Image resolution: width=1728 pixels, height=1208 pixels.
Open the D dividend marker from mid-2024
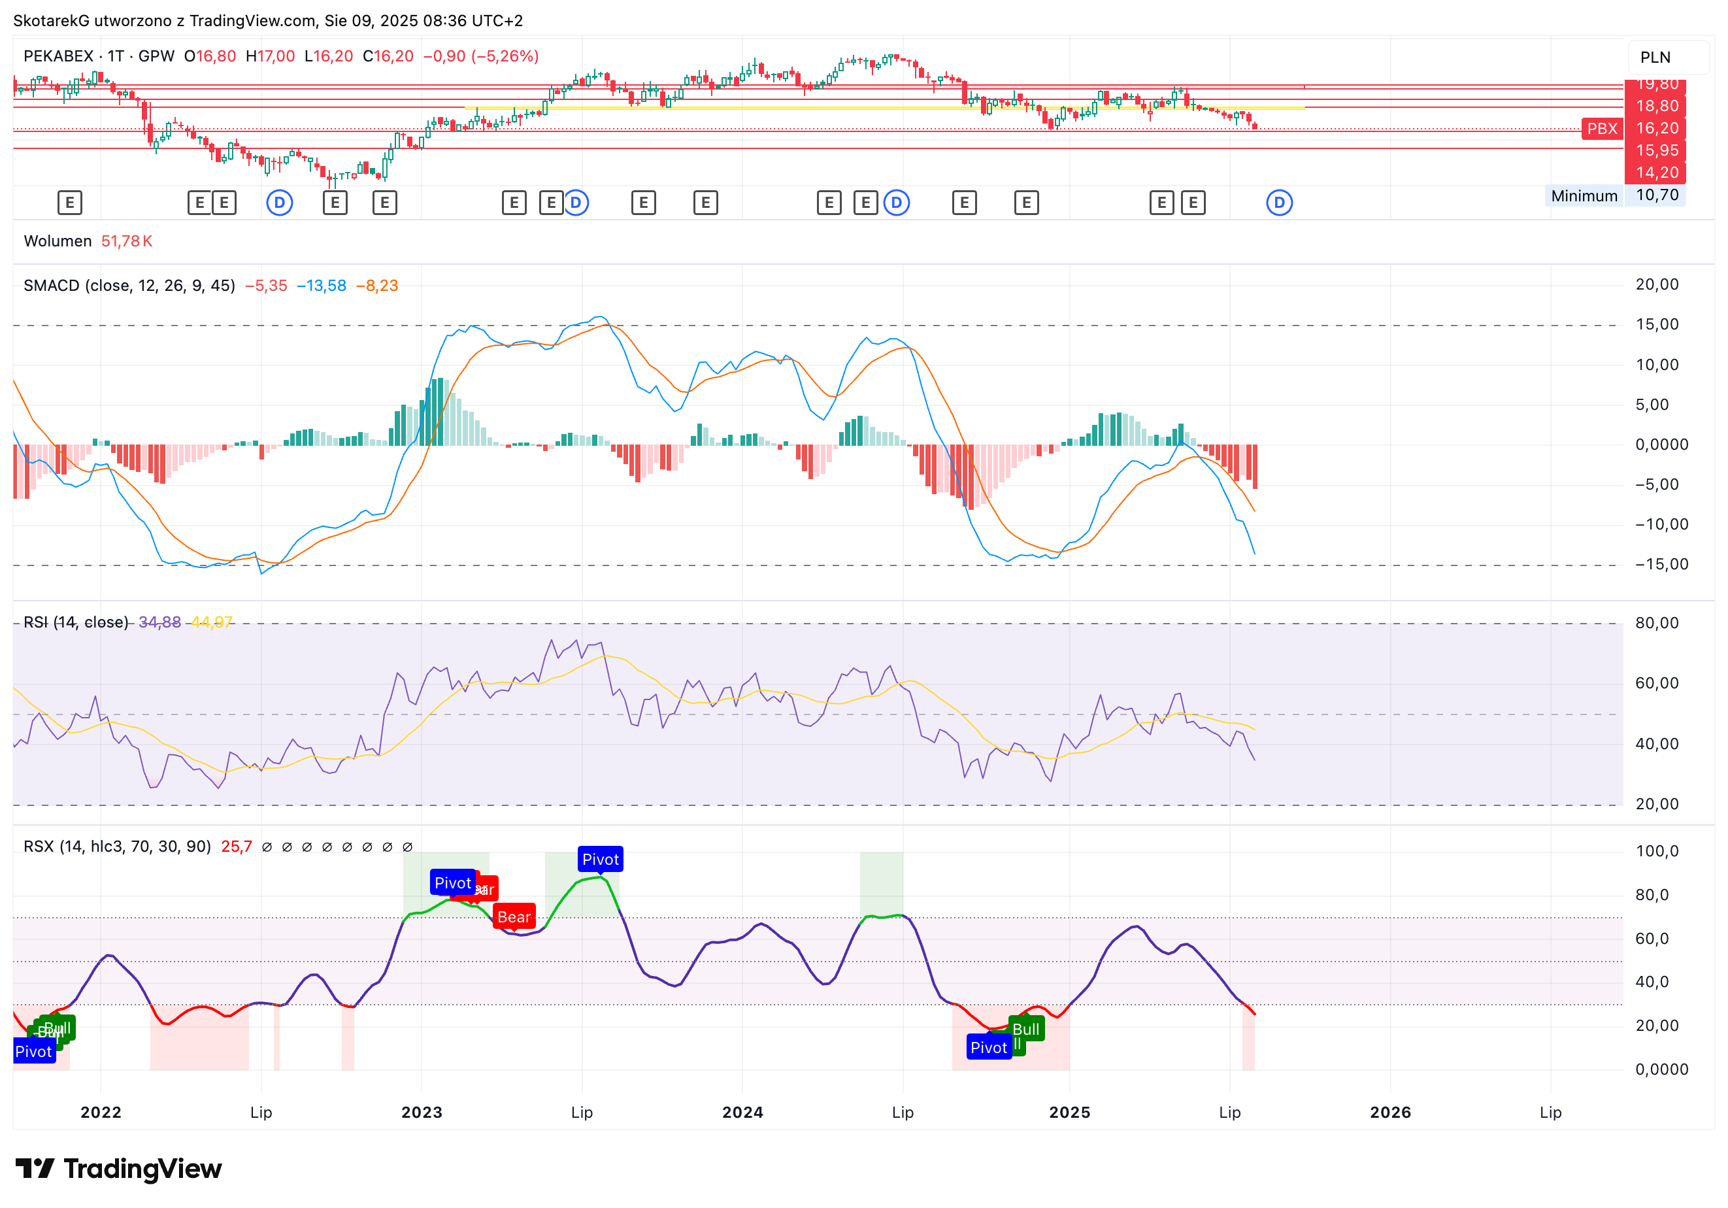point(897,203)
